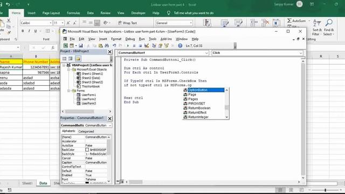
Task: Click the Tell me what you want to do box
Action: pyautogui.click(x=194, y=13)
